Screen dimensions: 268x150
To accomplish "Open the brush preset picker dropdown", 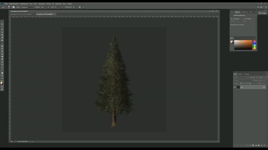I will click(x=9, y=7).
